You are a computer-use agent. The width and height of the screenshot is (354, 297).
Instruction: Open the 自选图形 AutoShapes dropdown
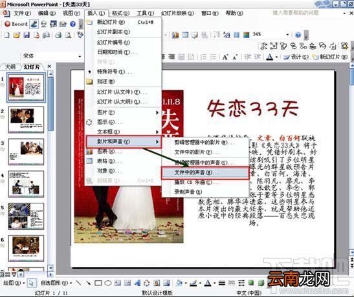click(56, 283)
